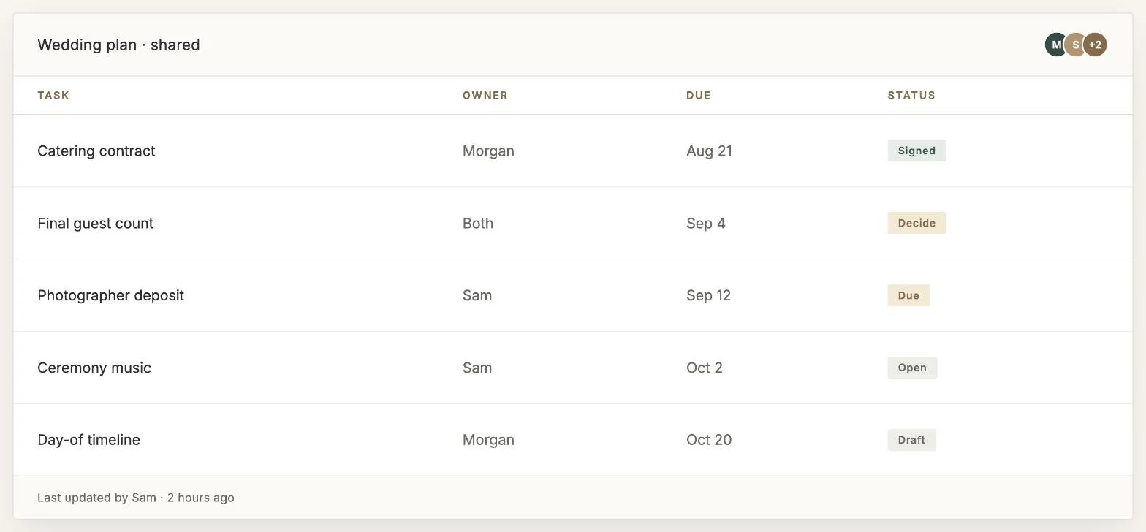
Task: Click the DUE column header
Action: 698,95
